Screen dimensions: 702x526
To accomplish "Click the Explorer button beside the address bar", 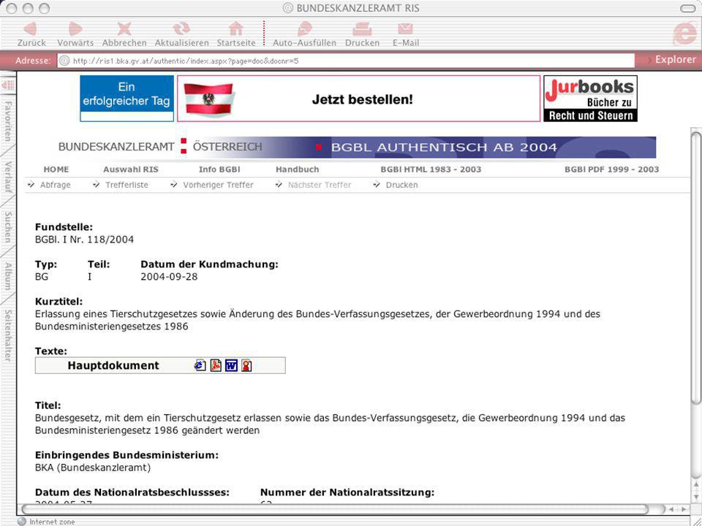I will coord(675,59).
